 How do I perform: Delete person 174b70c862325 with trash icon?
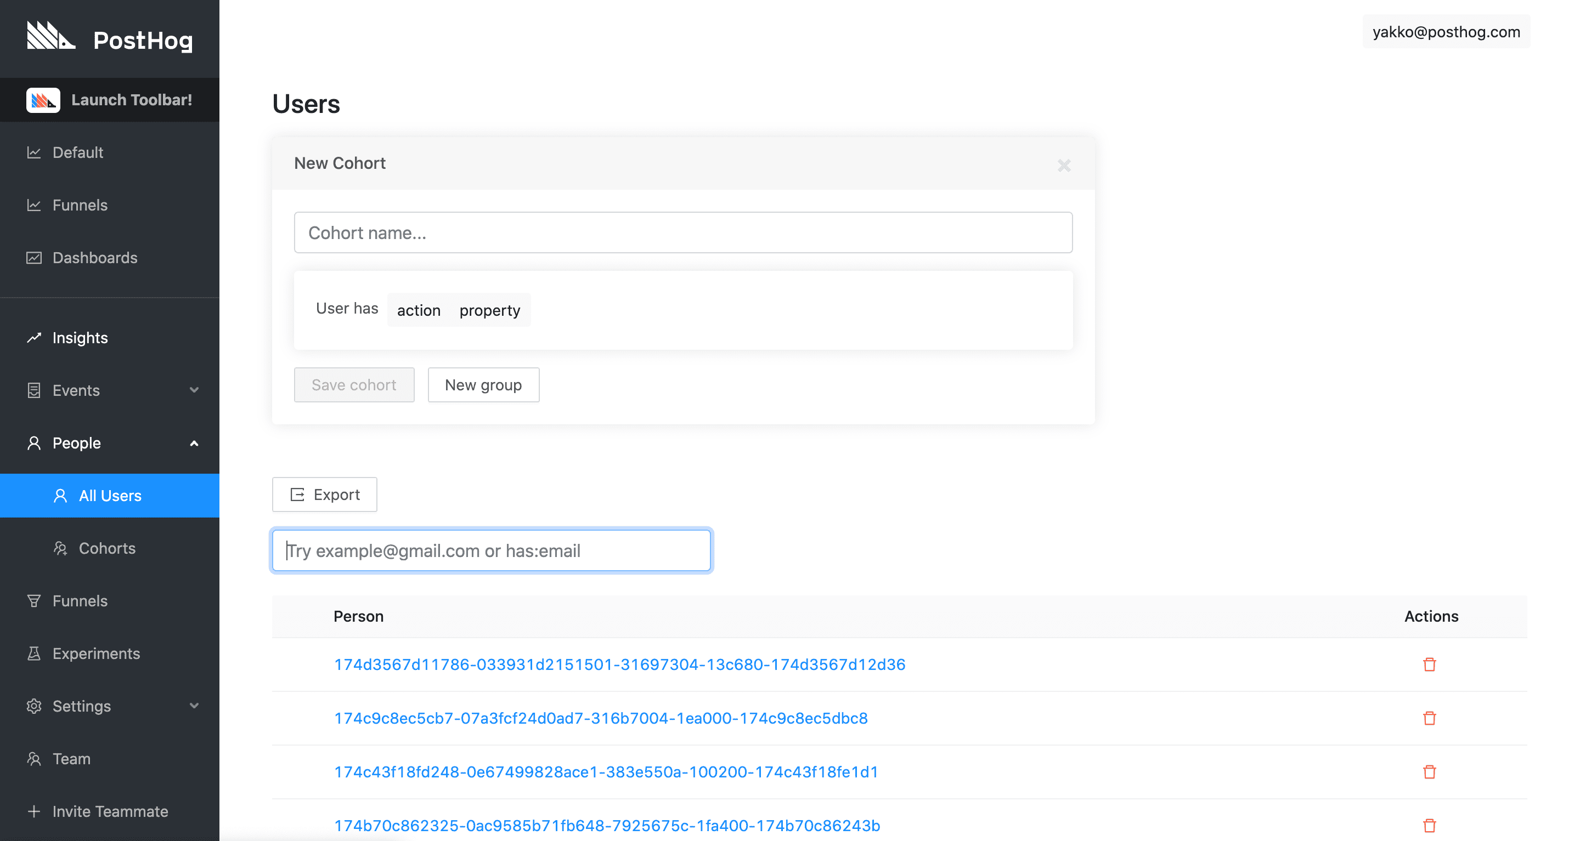tap(1430, 826)
